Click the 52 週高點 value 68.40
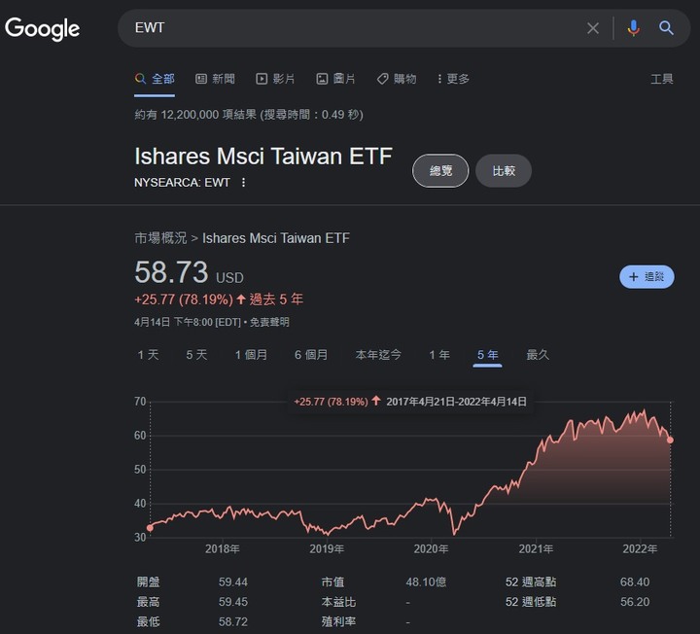 click(x=634, y=581)
